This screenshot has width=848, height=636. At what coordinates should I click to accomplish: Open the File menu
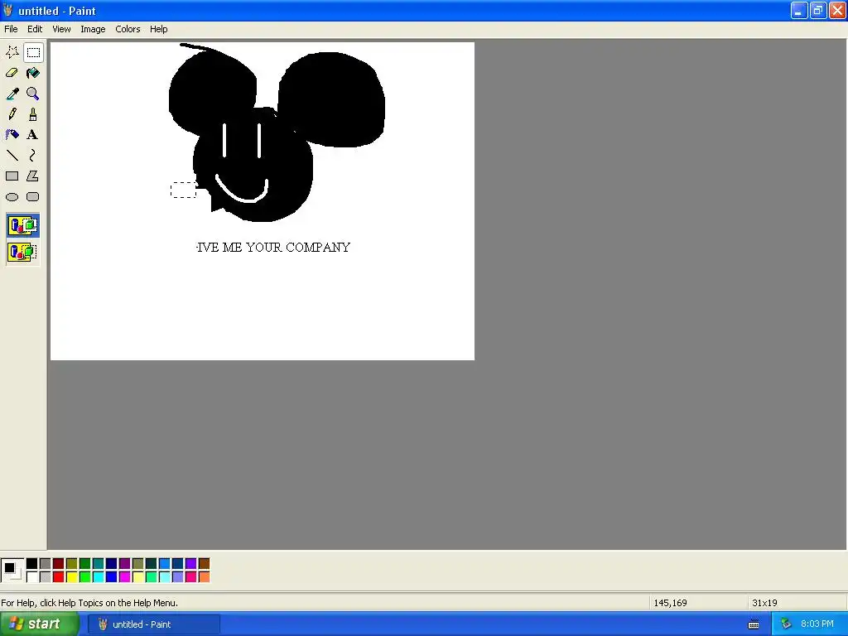point(11,29)
